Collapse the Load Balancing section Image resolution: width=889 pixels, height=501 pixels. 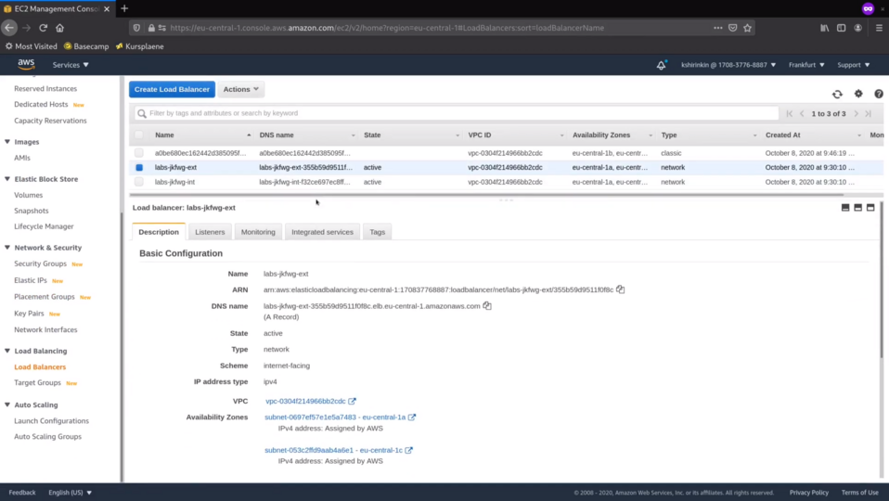(x=7, y=351)
